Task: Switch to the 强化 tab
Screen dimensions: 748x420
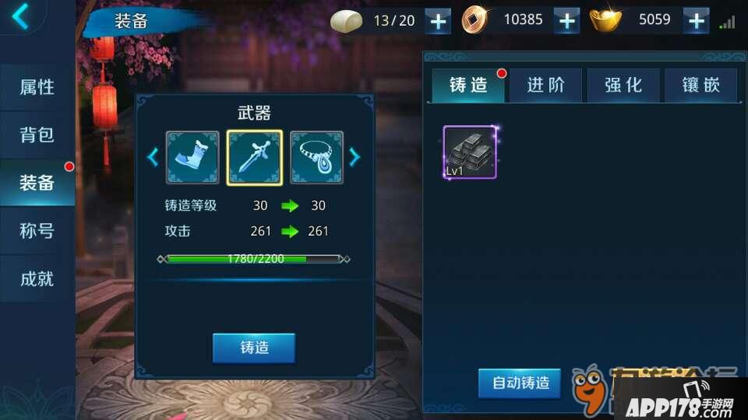Action: click(623, 86)
